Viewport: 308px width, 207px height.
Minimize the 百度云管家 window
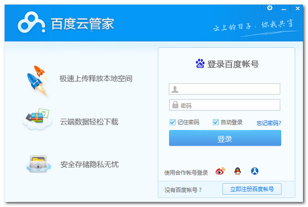284,8
